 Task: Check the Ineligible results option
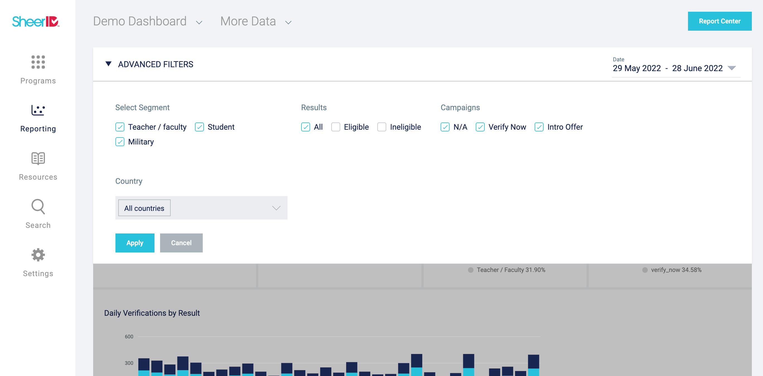[x=381, y=127]
